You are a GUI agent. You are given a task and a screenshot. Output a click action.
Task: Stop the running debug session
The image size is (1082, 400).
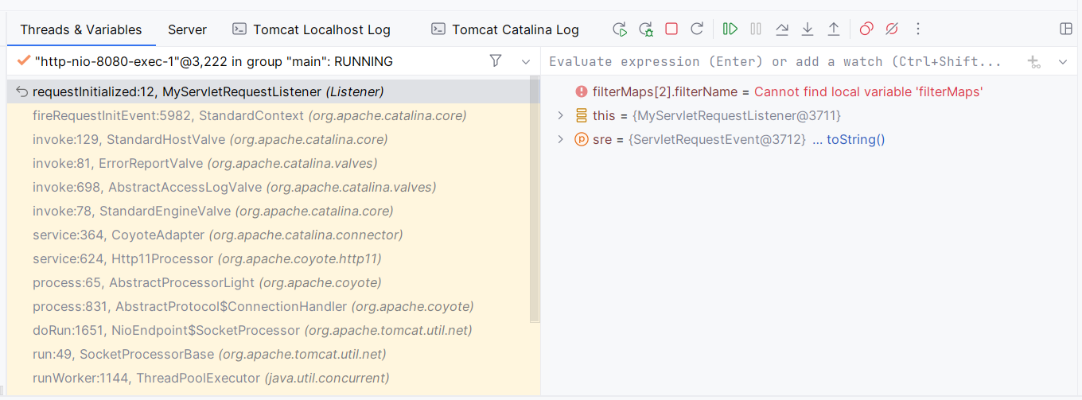pos(671,29)
